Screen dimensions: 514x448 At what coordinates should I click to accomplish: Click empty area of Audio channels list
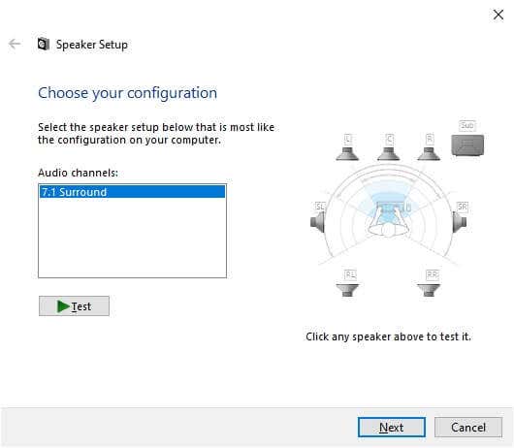click(132, 238)
